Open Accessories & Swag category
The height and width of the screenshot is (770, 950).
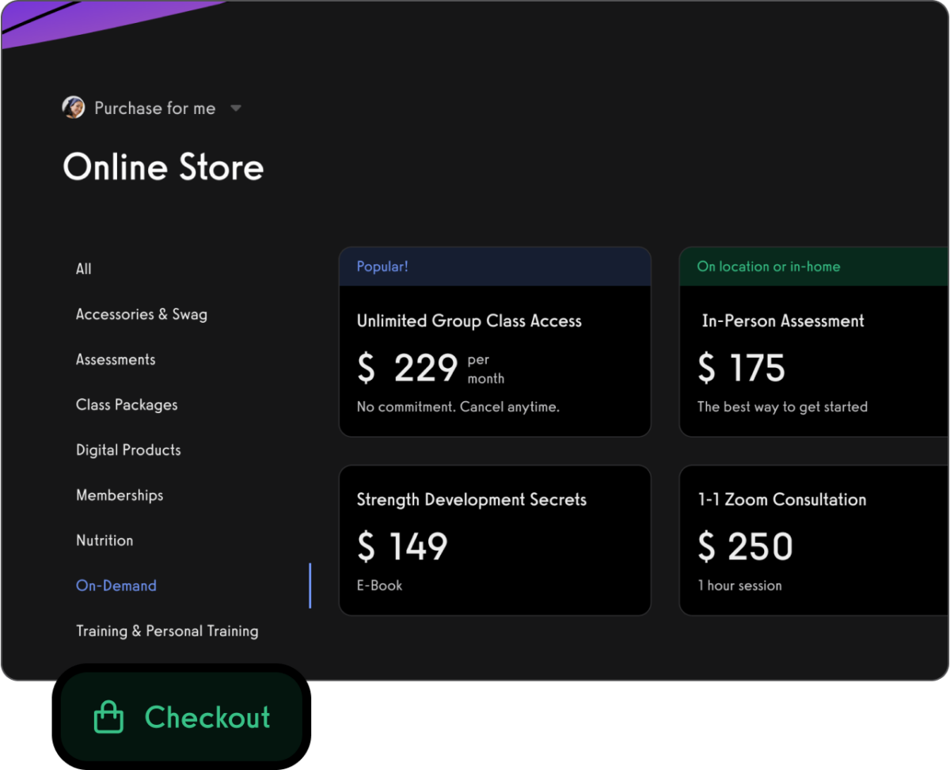142,314
